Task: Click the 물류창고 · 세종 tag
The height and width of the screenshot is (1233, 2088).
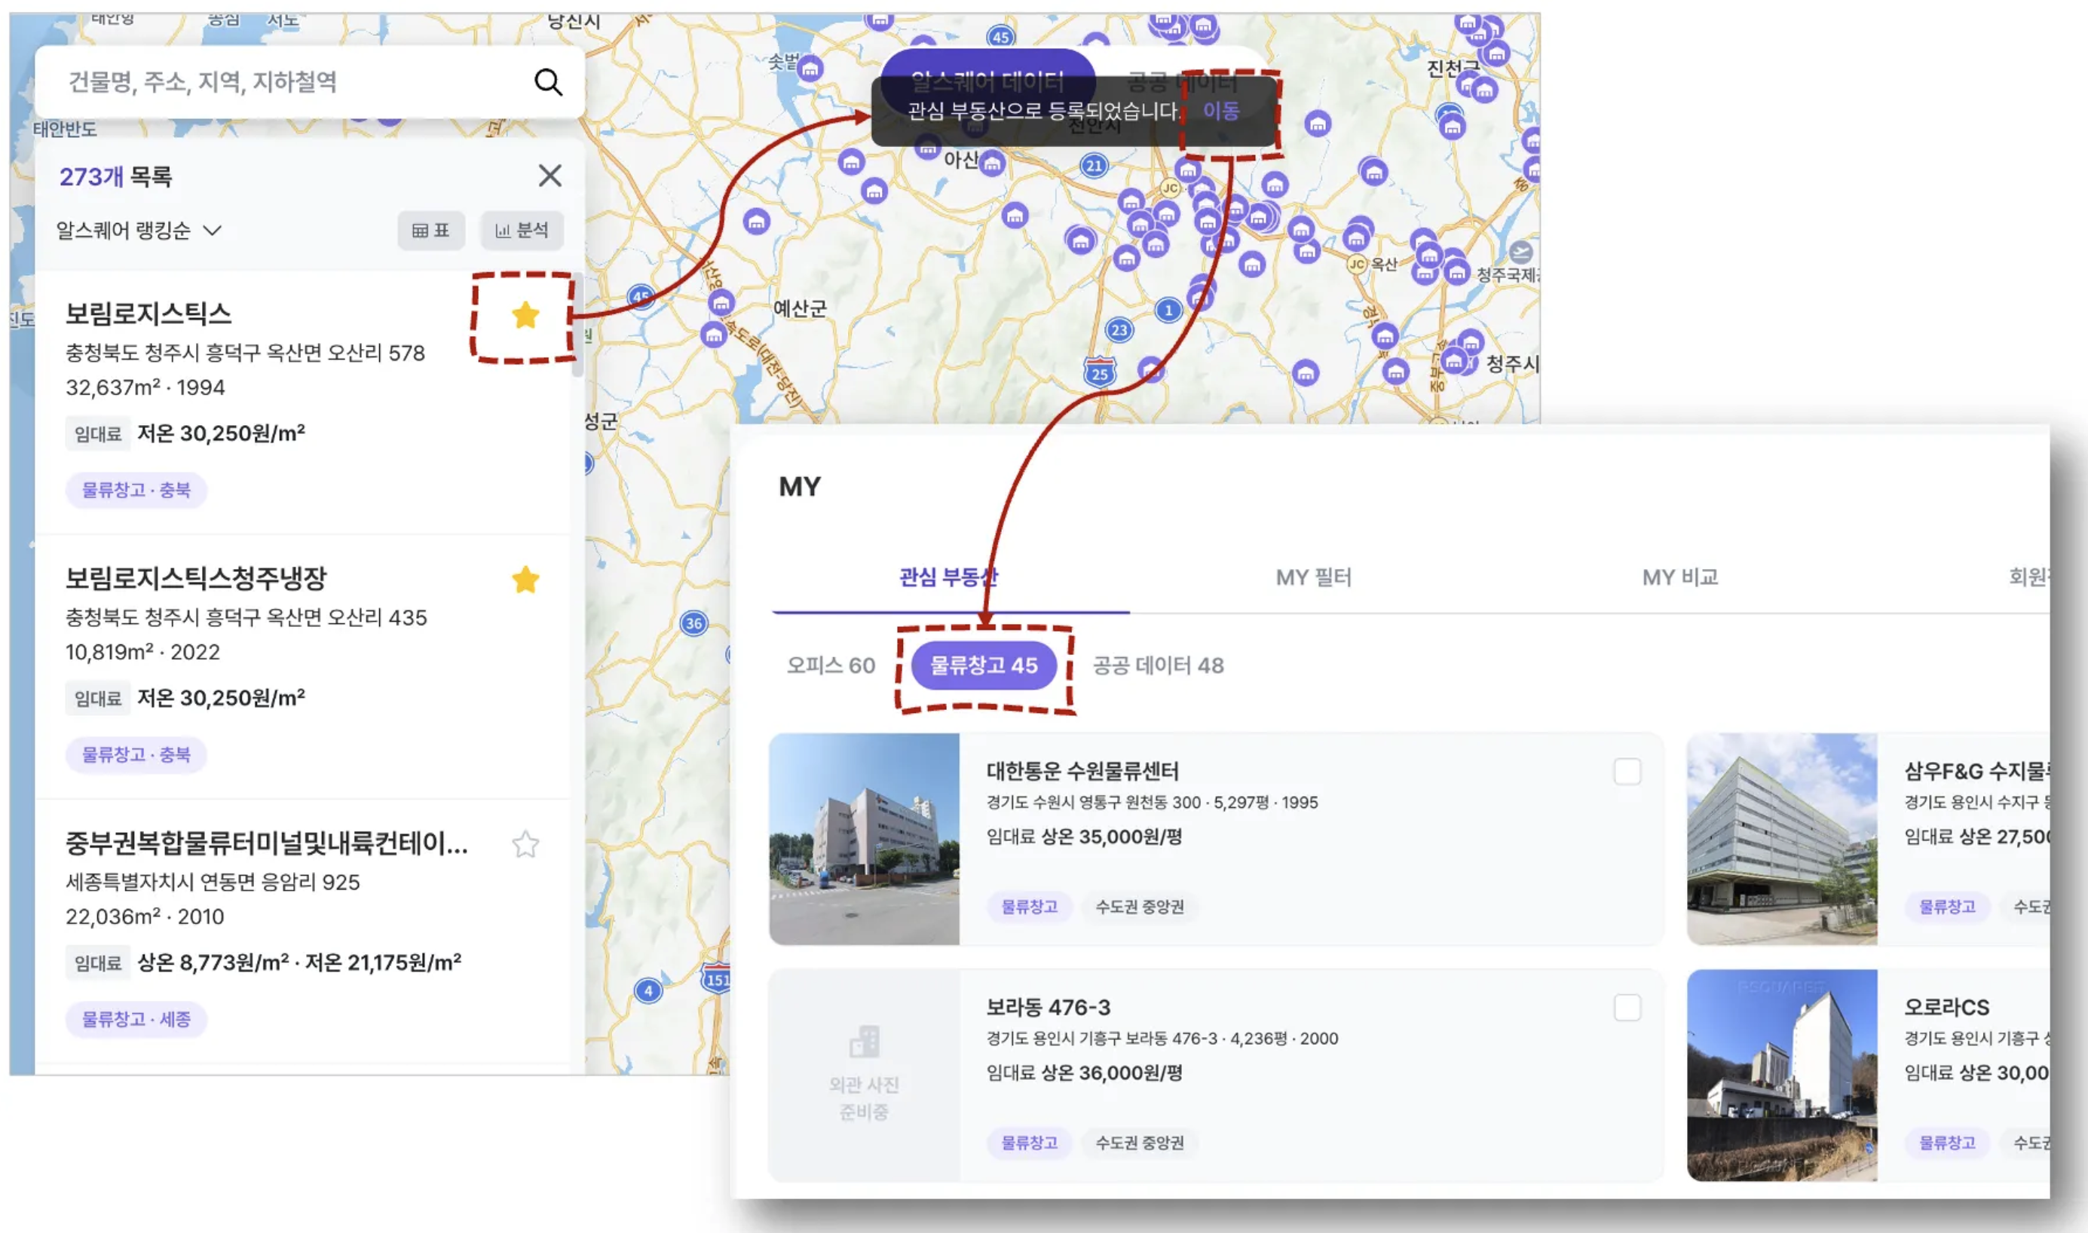Action: click(x=136, y=1019)
